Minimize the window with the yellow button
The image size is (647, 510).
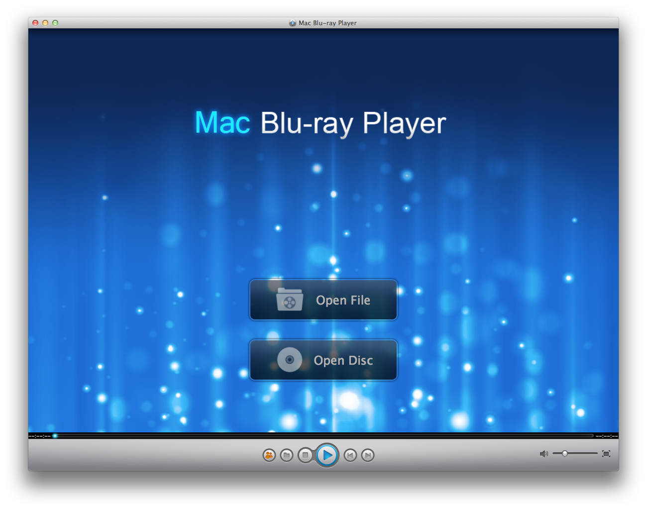click(45, 23)
